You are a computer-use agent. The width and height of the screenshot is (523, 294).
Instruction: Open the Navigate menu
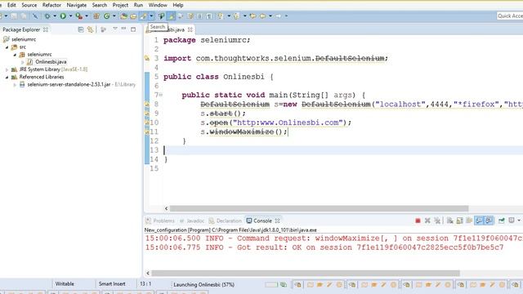coord(76,5)
